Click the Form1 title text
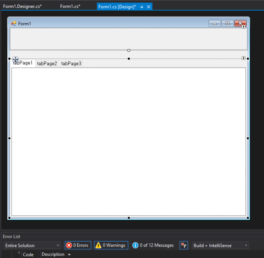Screen dimensions: 264x258 [x=25, y=24]
